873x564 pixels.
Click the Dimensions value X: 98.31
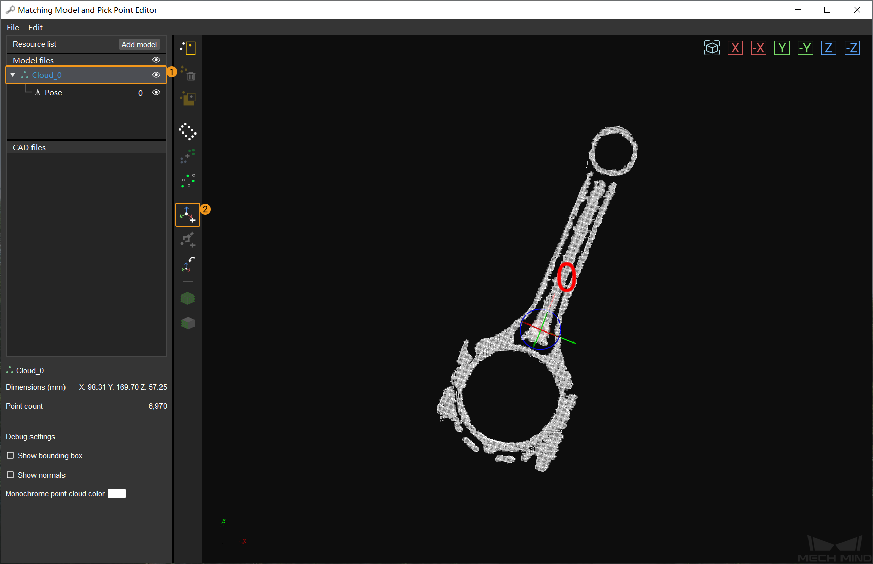pyautogui.click(x=92, y=387)
